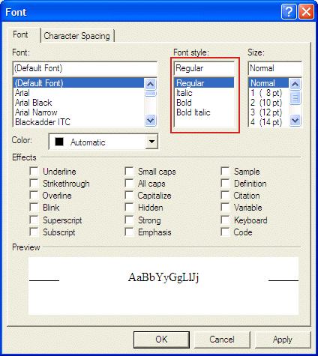Click the Apply button
Image resolution: width=318 pixels, height=356 pixels.
[x=283, y=340]
